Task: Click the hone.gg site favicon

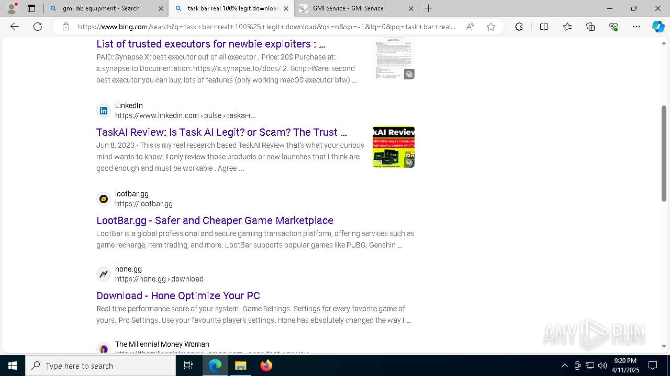Action: pos(104,274)
